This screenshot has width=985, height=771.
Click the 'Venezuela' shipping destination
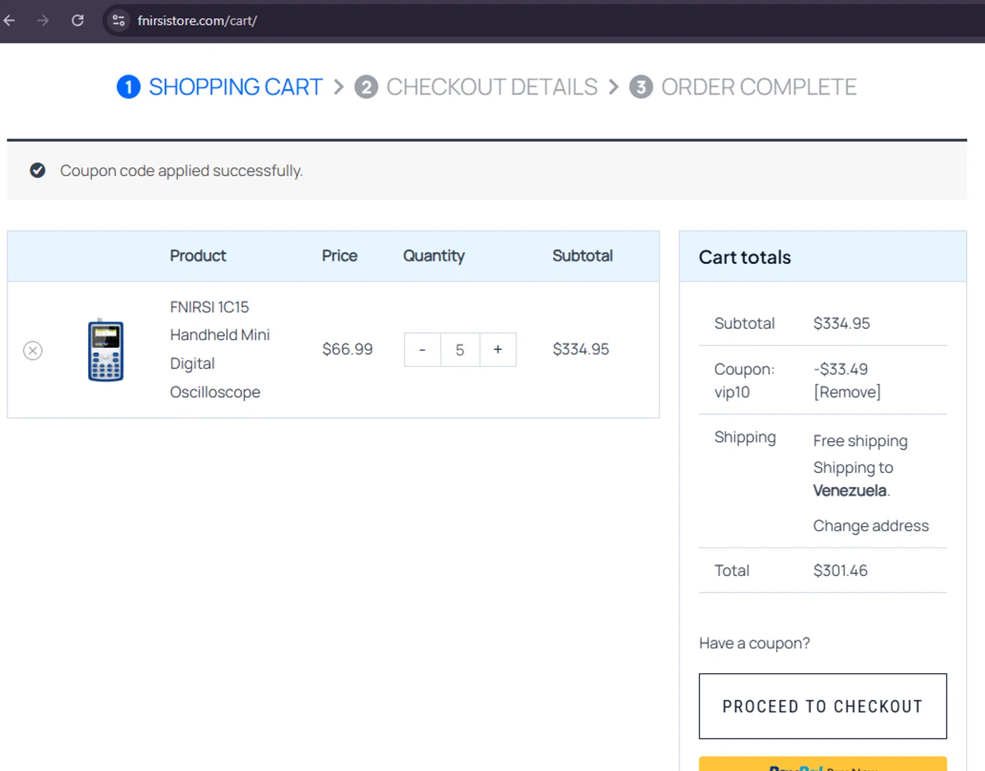850,491
